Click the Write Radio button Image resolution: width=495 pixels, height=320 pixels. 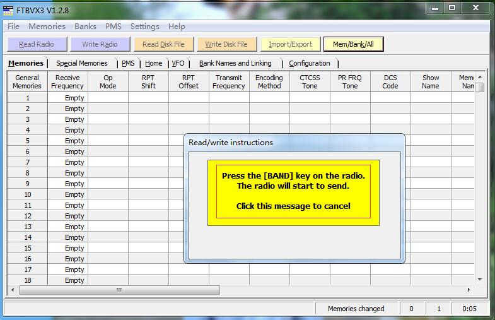pos(100,44)
